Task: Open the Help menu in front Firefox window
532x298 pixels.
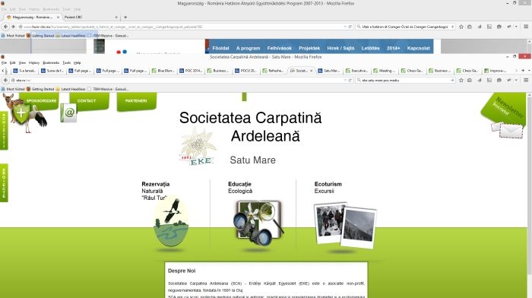Action: [78, 63]
